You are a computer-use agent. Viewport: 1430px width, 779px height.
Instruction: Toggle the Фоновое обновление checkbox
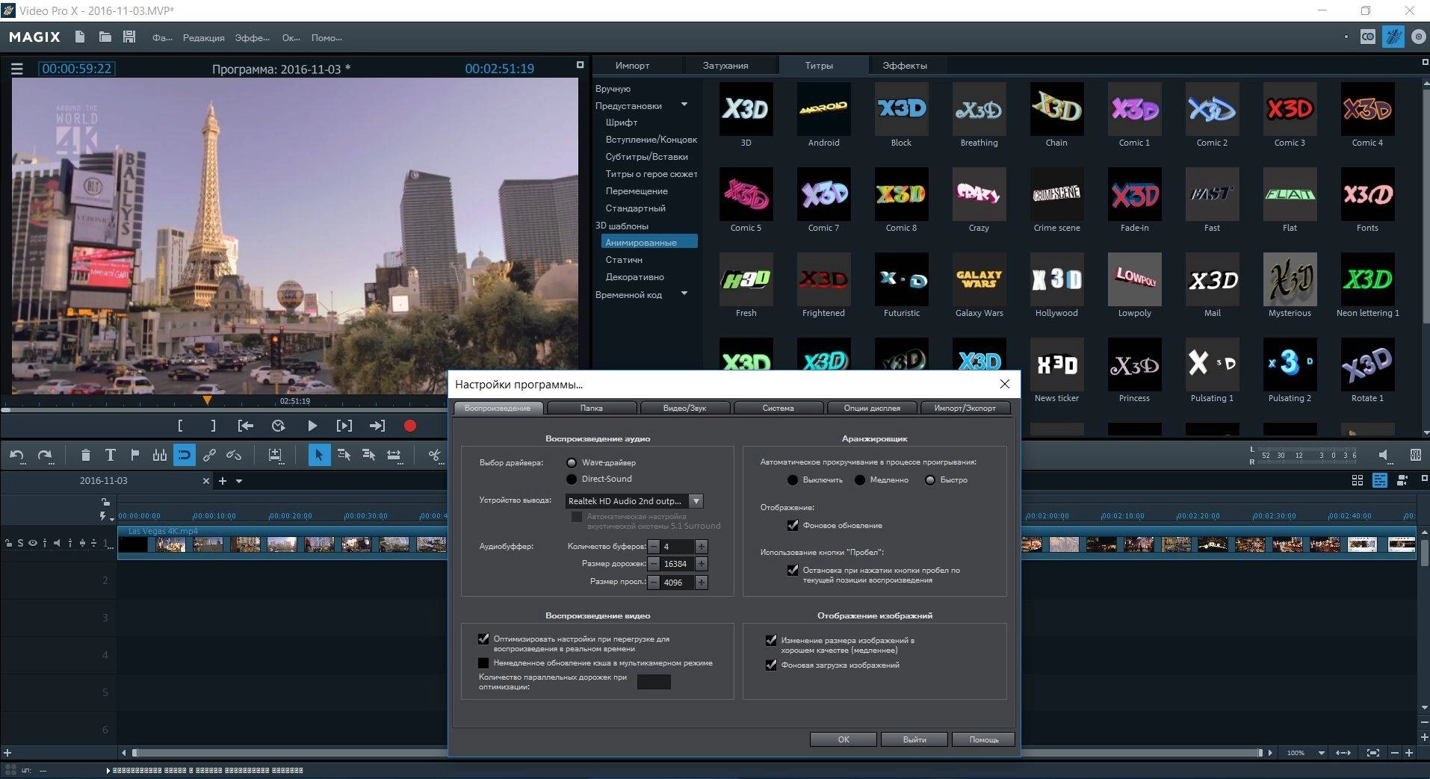[793, 526]
